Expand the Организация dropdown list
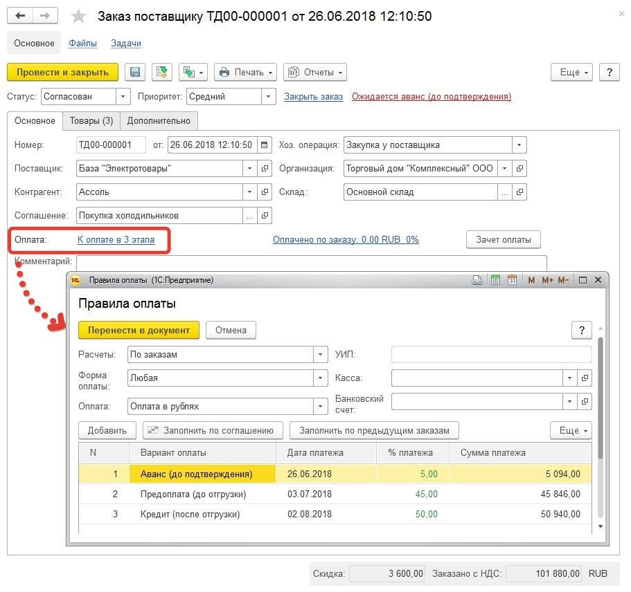 click(x=505, y=168)
